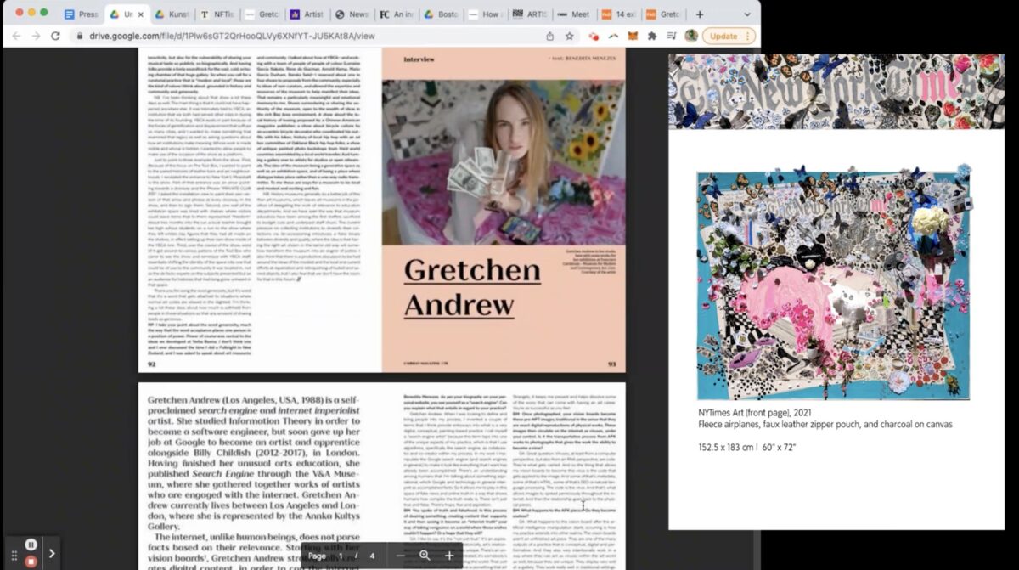Click the page number 92 footer
This screenshot has width=1019, height=570.
pos(152,364)
